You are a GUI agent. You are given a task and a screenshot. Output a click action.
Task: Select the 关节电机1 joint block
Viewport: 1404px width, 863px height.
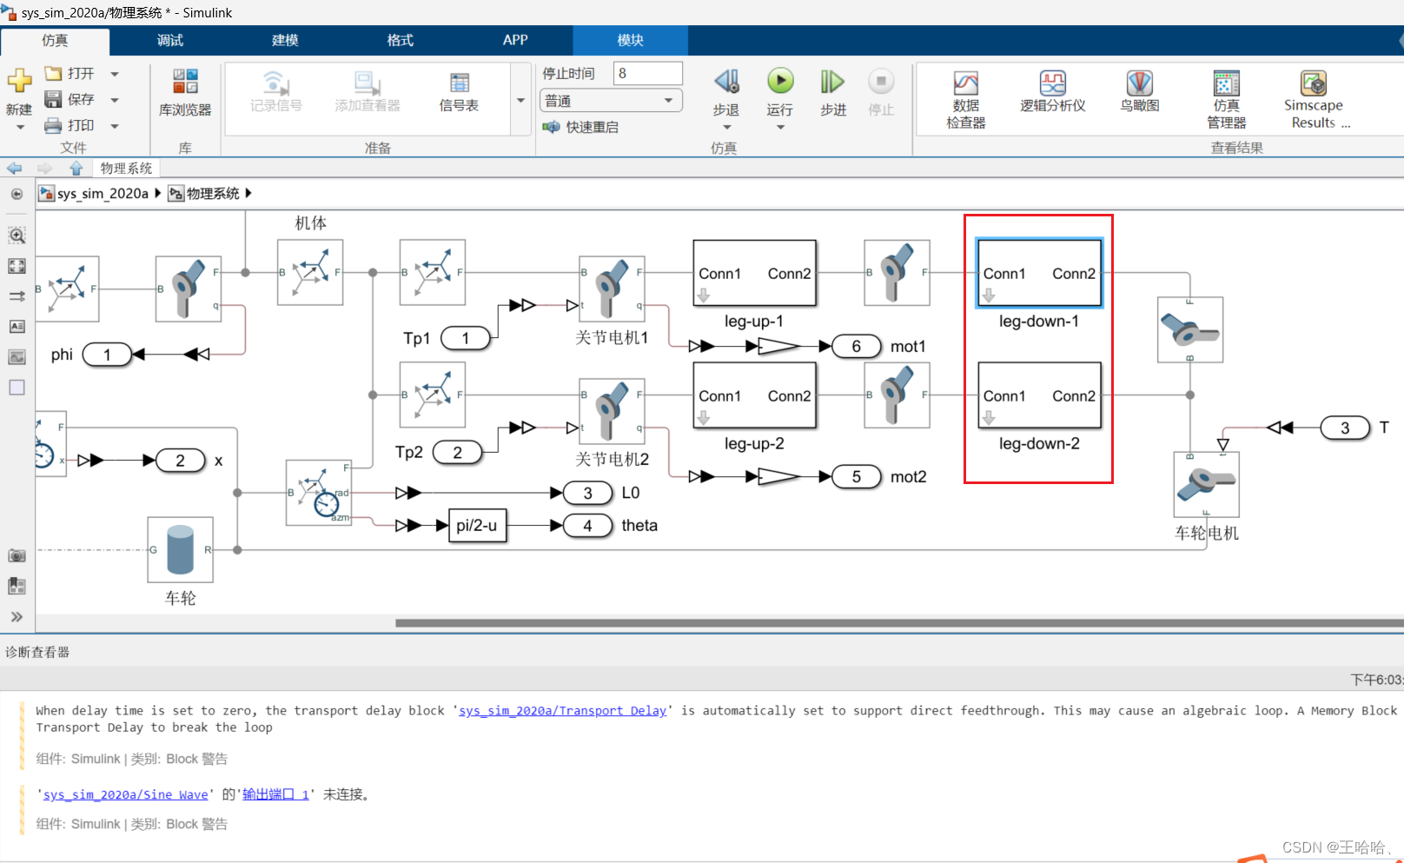612,289
